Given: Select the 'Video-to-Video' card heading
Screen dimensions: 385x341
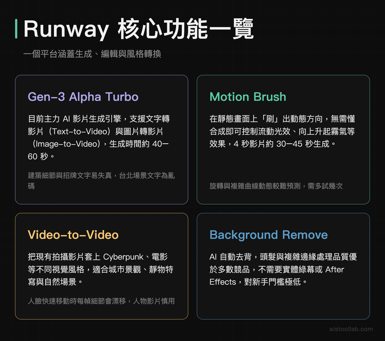Looking at the screenshot, I should (73, 235).
